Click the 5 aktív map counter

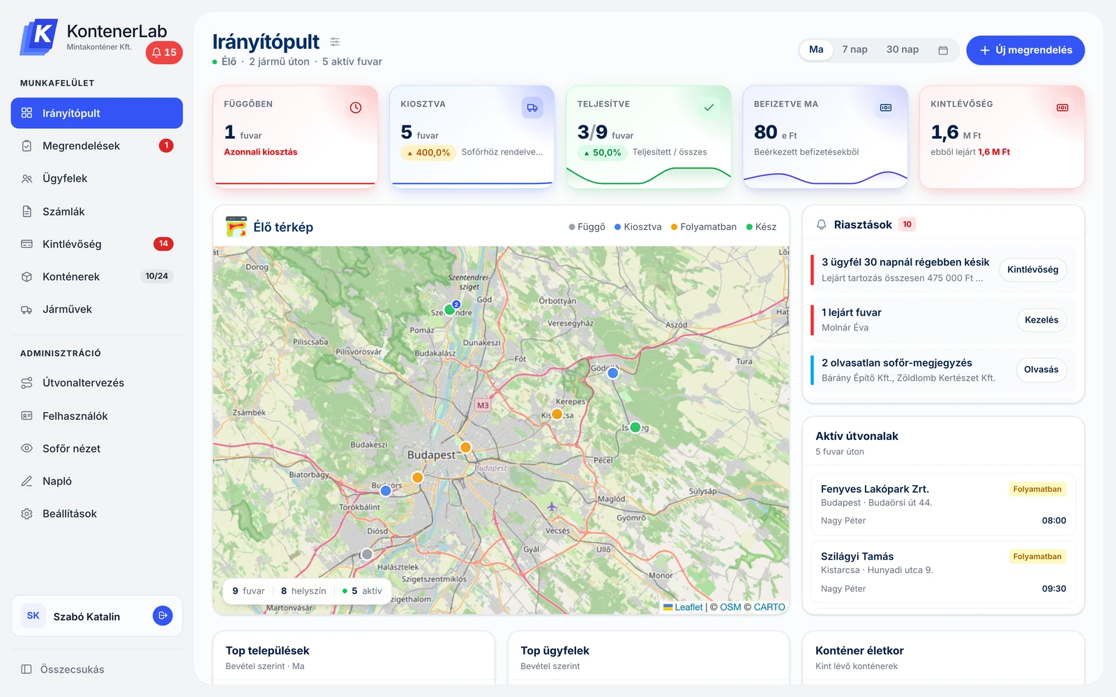click(x=362, y=591)
